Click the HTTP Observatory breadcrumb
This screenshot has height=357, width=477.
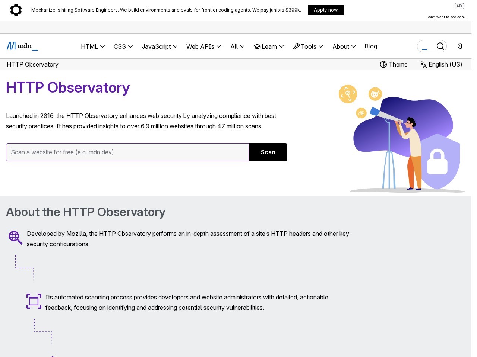[x=32, y=64]
